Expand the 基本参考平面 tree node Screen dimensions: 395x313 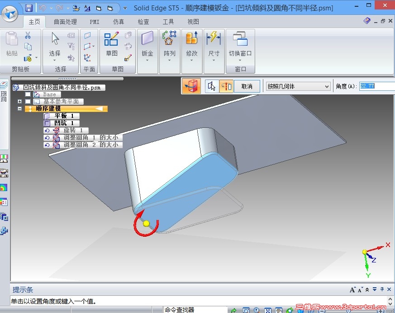(x=19, y=101)
